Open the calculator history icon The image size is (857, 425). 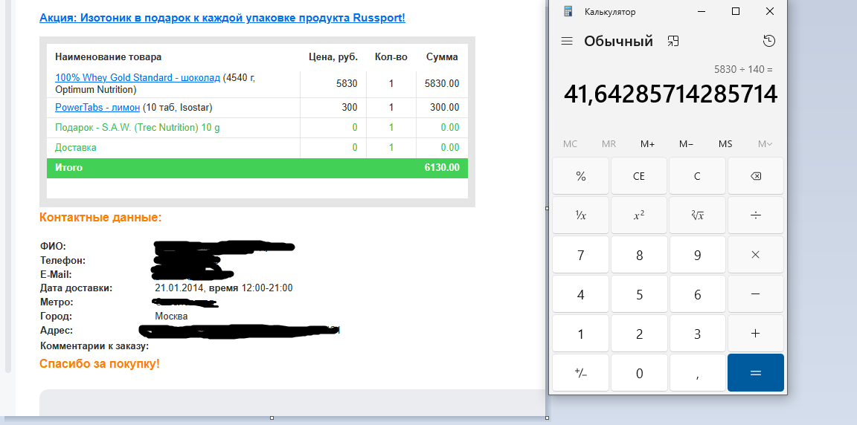coord(769,41)
